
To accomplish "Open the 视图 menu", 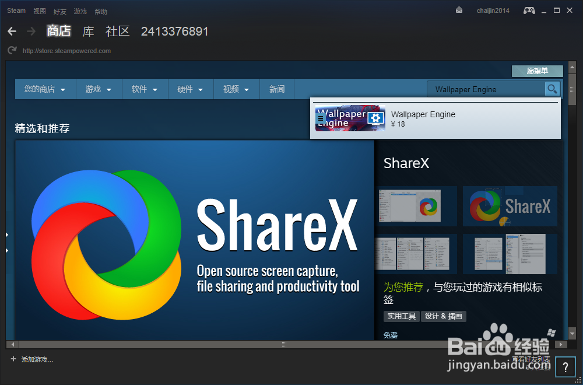I will (40, 11).
